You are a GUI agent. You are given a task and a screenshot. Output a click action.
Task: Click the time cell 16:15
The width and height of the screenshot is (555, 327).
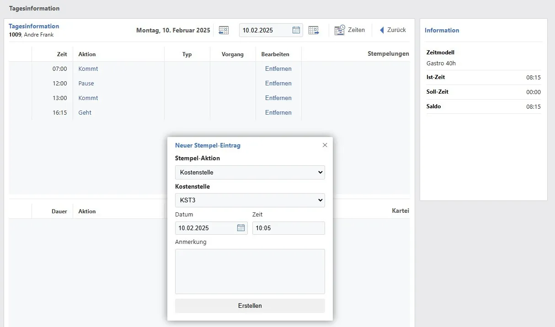coord(60,113)
